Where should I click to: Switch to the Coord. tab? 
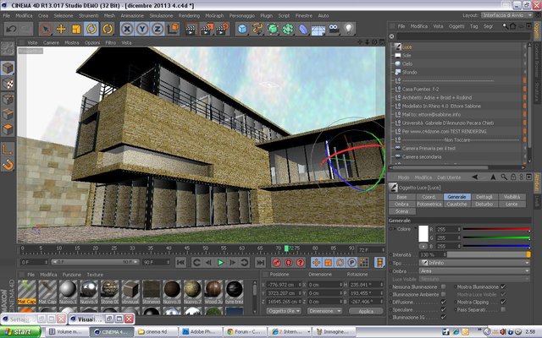(429, 197)
